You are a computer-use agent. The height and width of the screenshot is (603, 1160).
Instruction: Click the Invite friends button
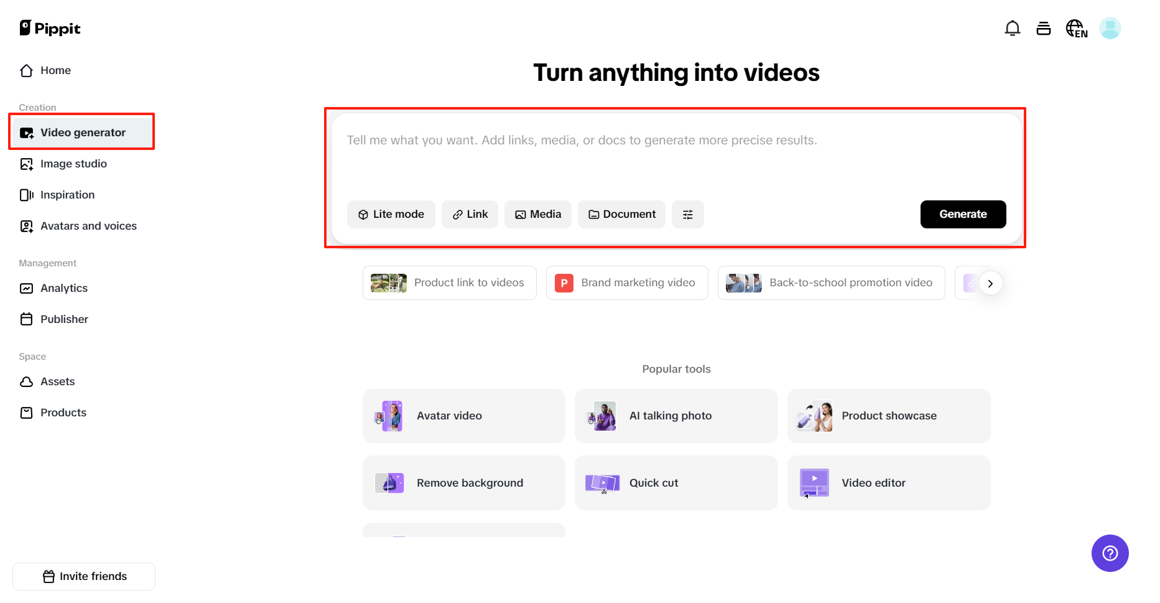(83, 576)
